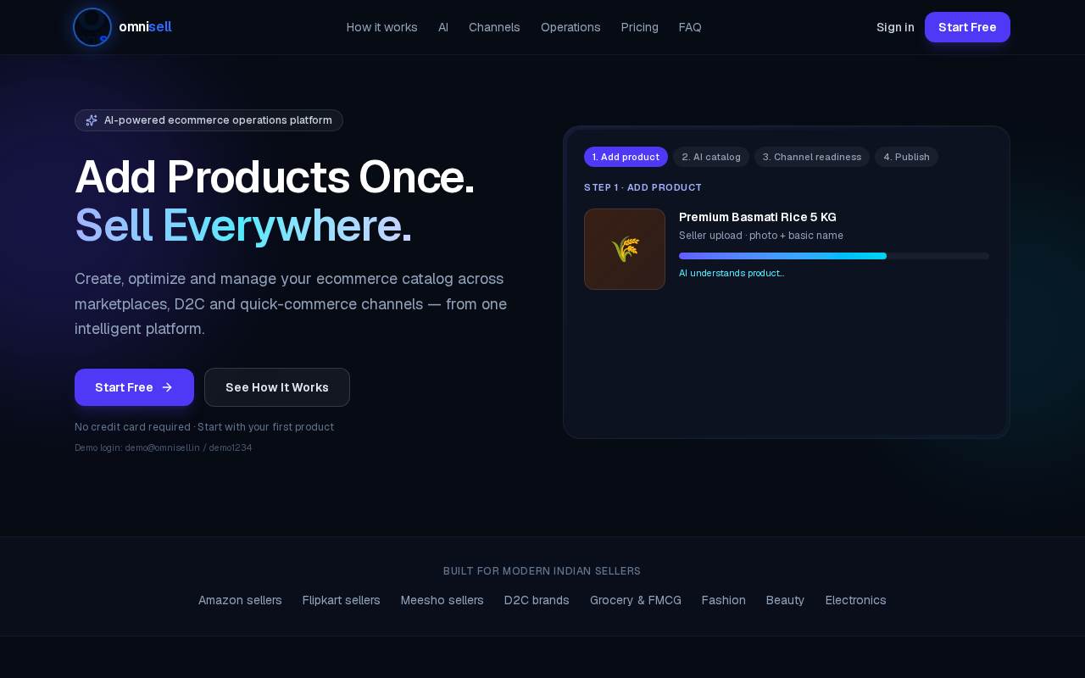This screenshot has height=678, width=1085.
Task: Open the FAQ nav link
Action: point(690,27)
